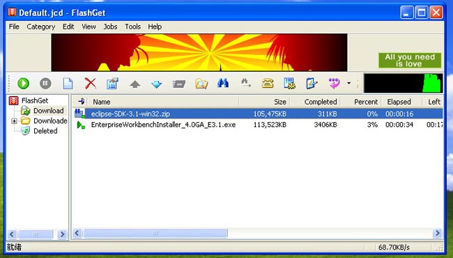Sort list by Size column

click(264, 102)
